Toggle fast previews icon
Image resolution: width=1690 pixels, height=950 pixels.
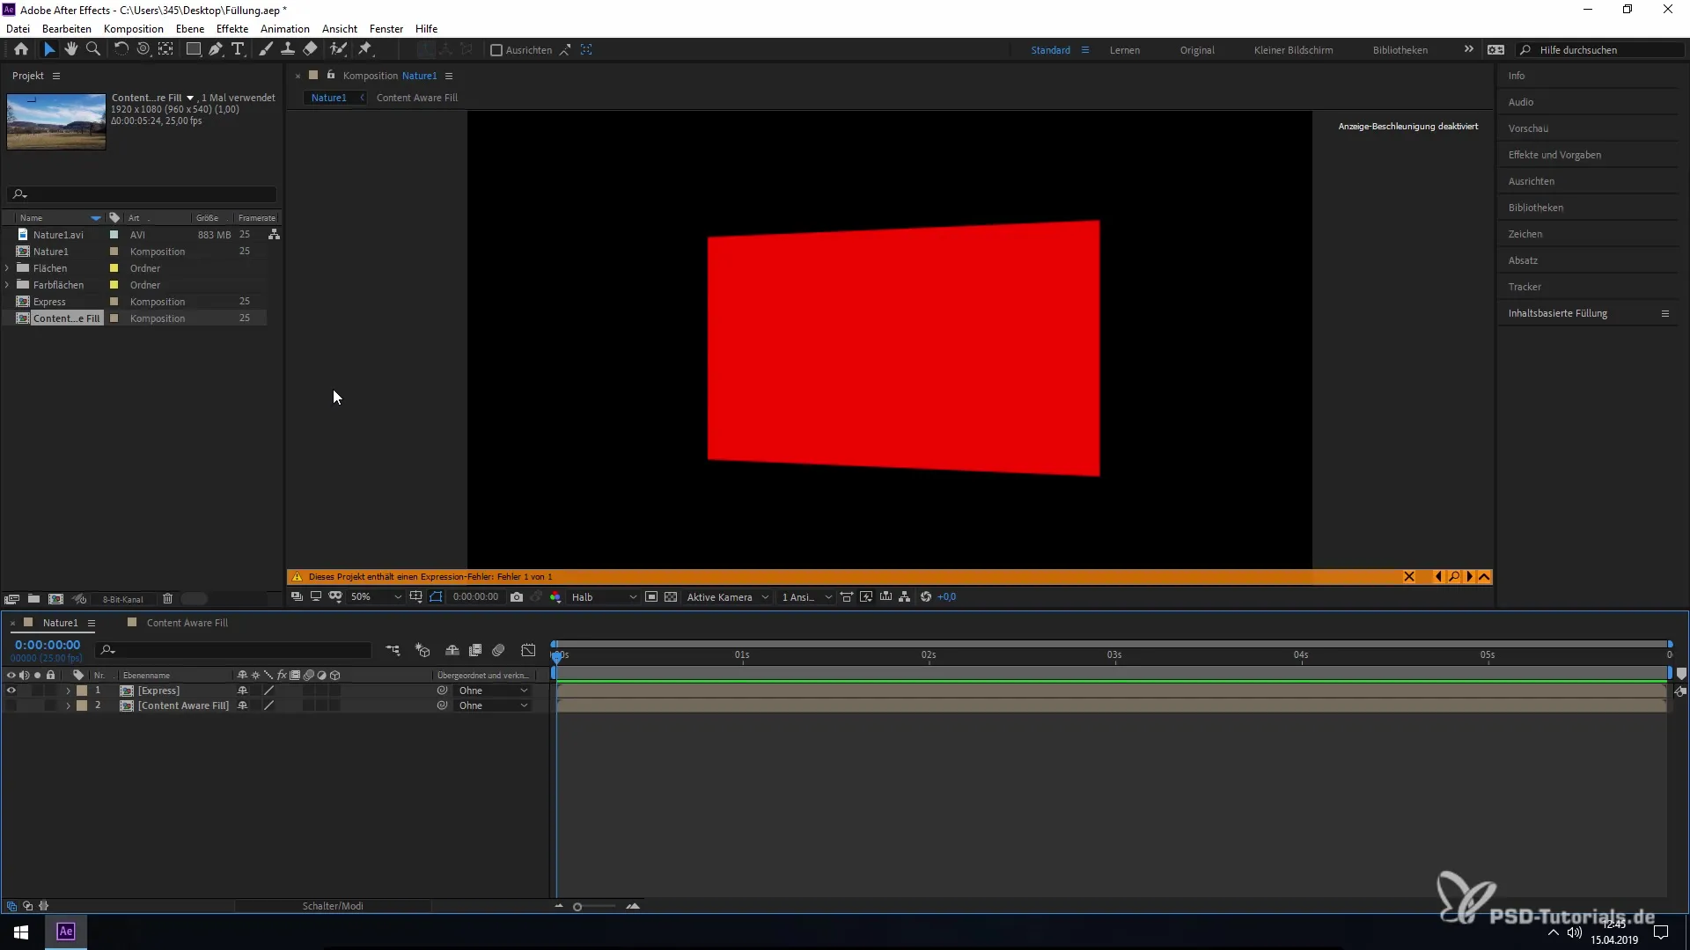pyautogui.click(x=866, y=597)
